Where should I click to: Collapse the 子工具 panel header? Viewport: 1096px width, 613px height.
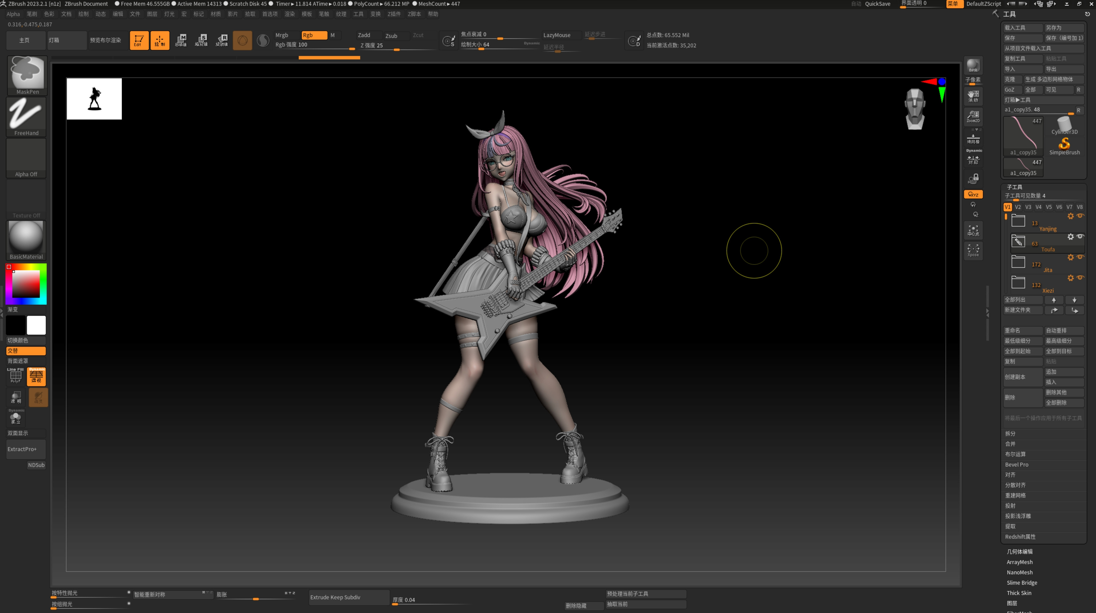coord(1014,187)
